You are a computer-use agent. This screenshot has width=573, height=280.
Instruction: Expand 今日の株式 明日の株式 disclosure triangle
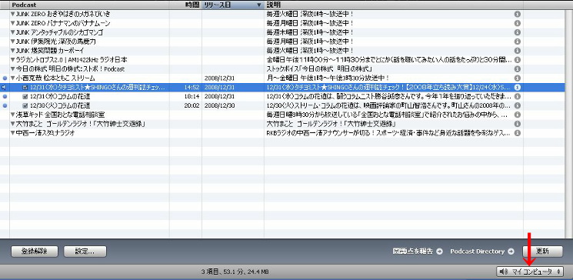(x=13, y=69)
